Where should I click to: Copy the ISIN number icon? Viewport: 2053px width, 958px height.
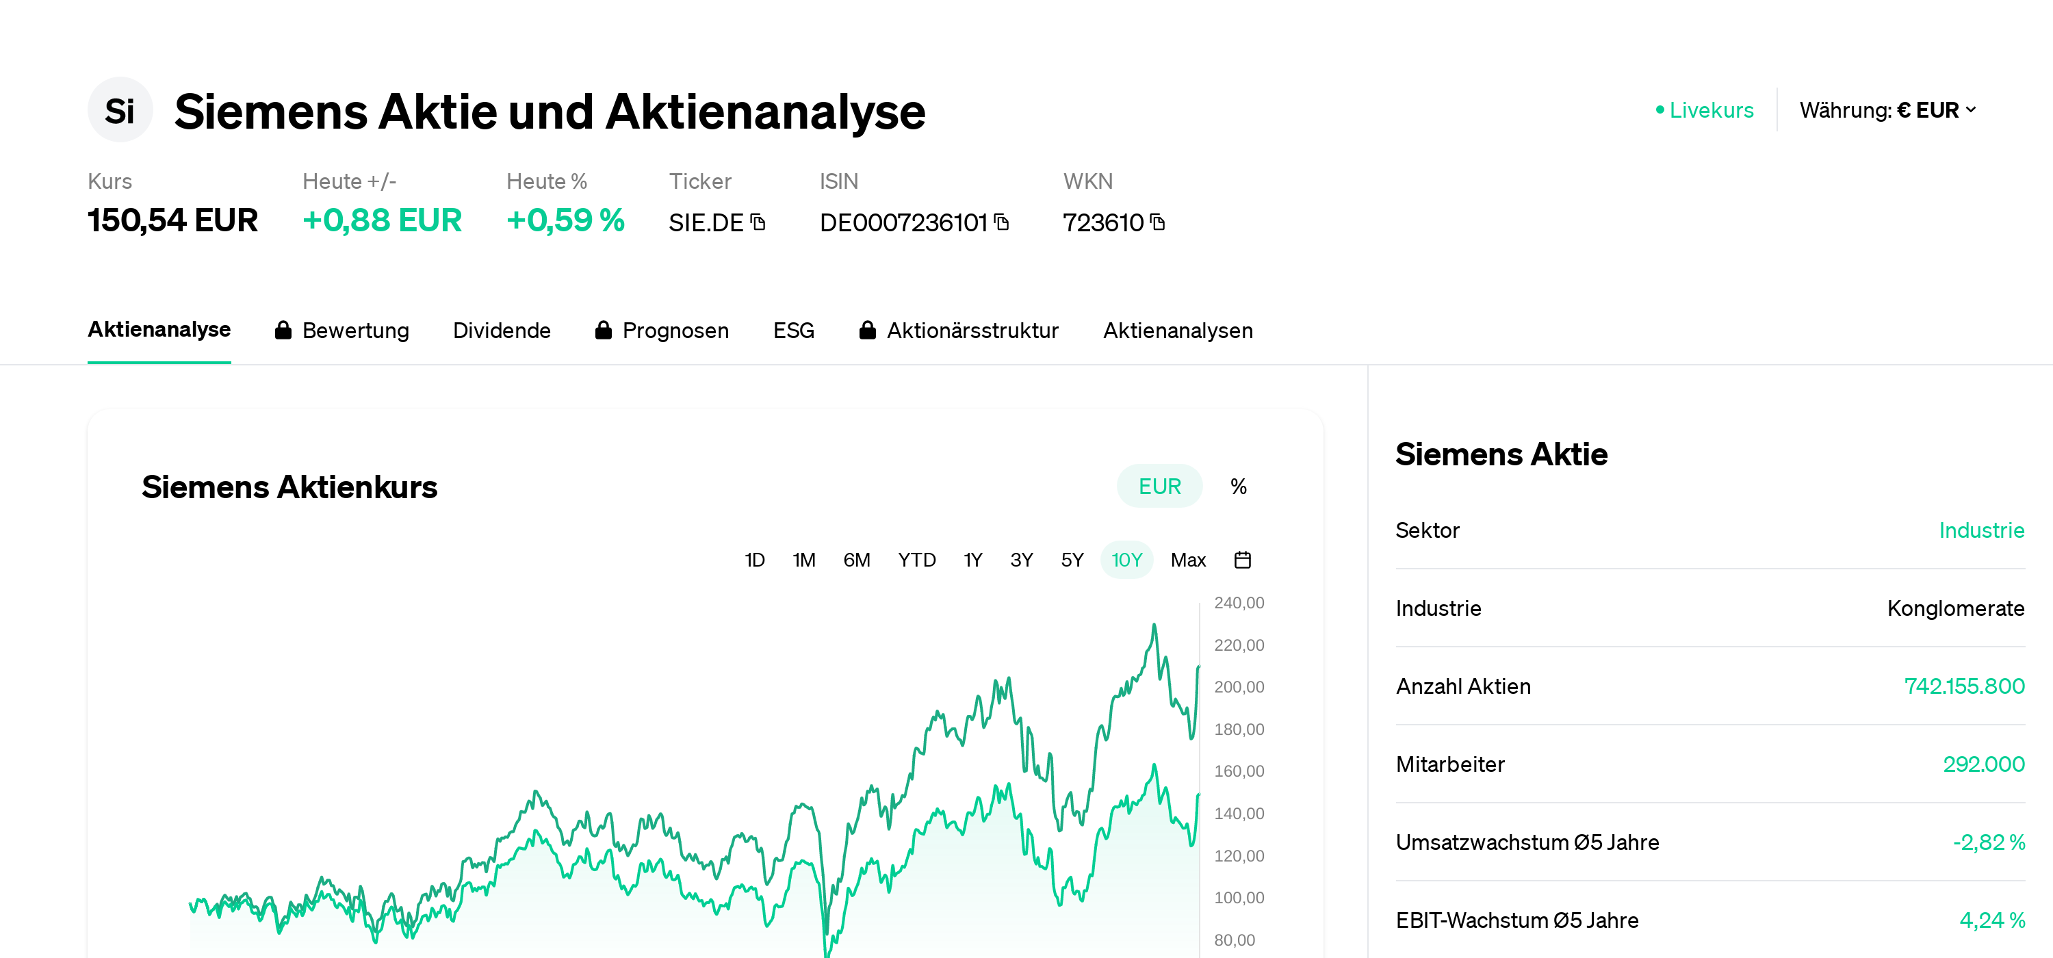[1002, 222]
